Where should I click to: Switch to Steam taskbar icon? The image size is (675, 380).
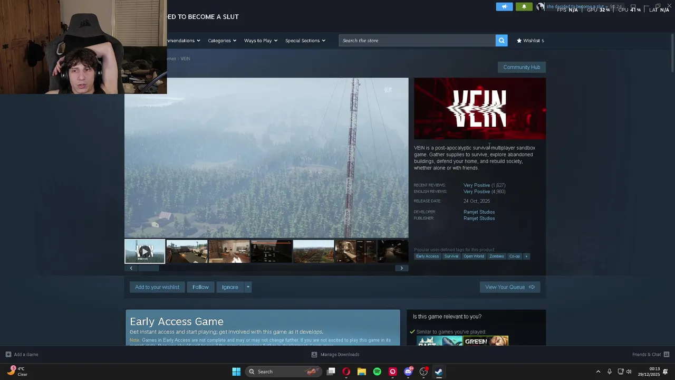[x=439, y=372]
